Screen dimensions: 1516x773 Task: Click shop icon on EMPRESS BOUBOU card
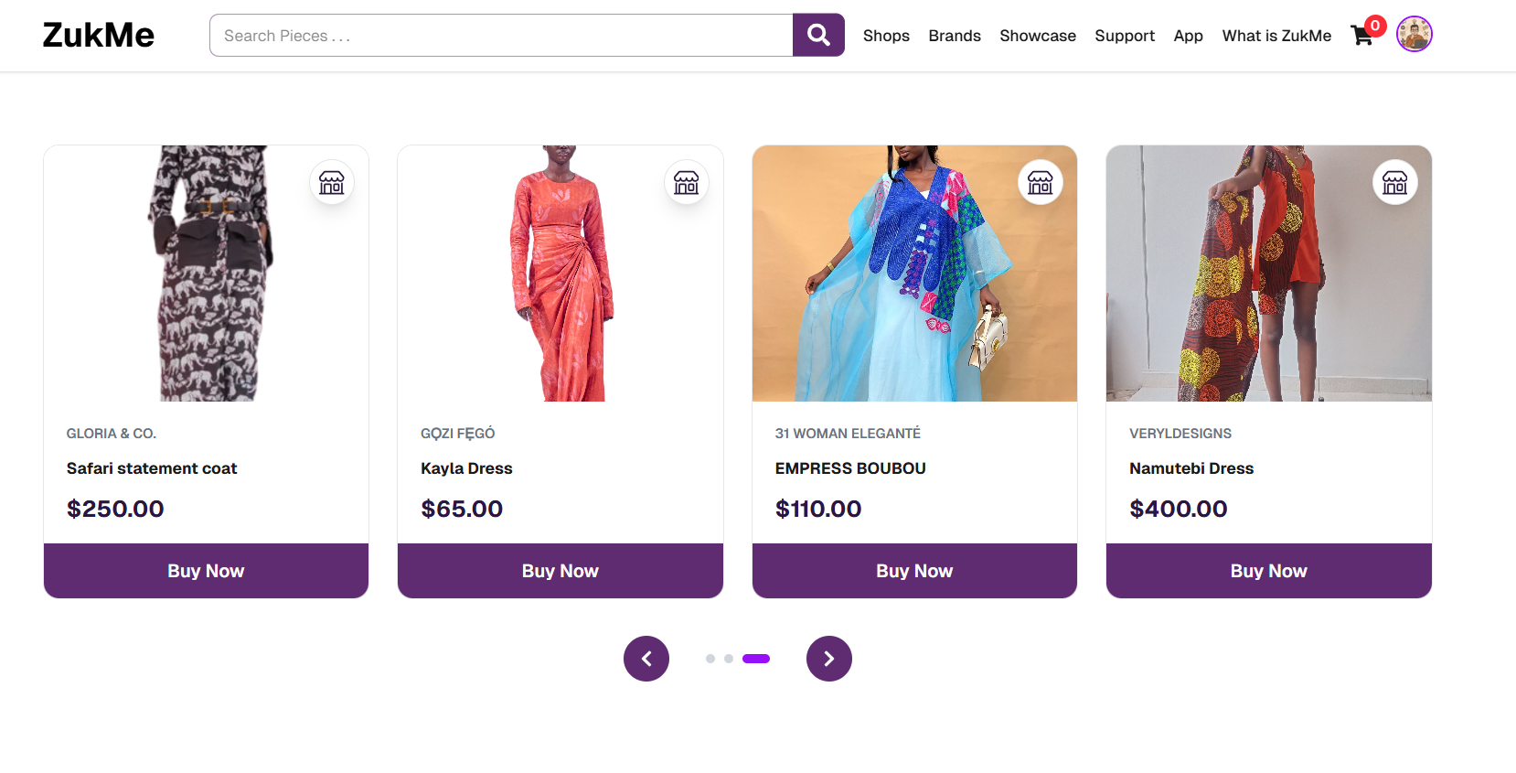pos(1041,183)
